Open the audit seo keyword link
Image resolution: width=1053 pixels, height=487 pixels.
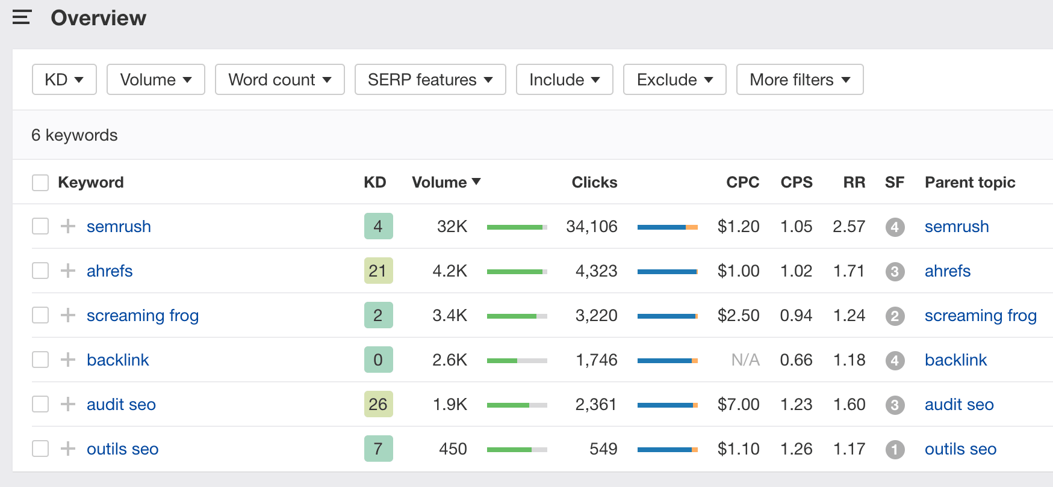[x=121, y=405]
